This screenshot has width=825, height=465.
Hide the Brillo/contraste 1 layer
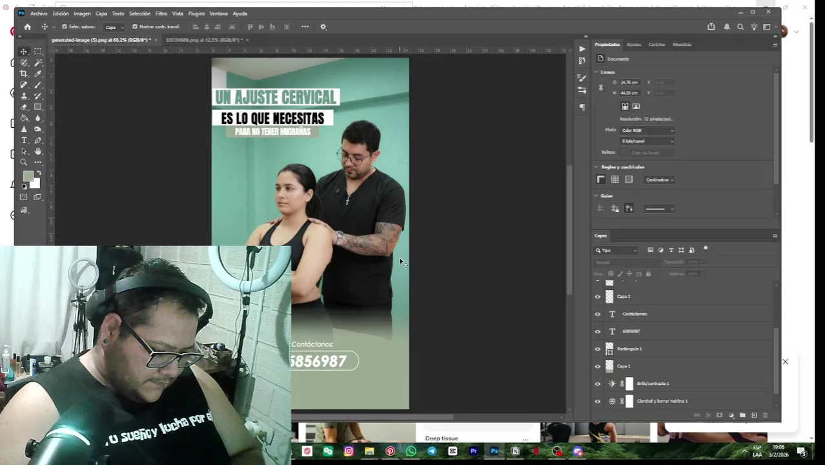(x=597, y=384)
